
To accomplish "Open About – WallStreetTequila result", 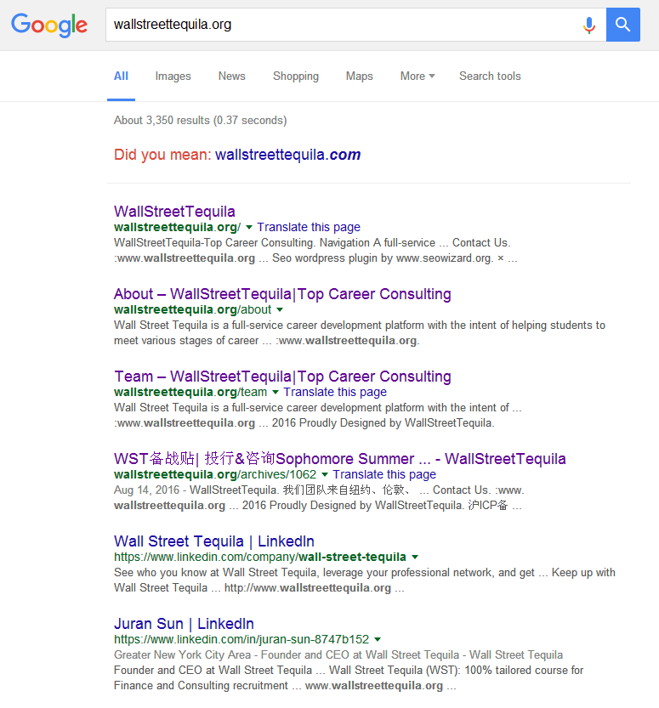I will pos(282,294).
